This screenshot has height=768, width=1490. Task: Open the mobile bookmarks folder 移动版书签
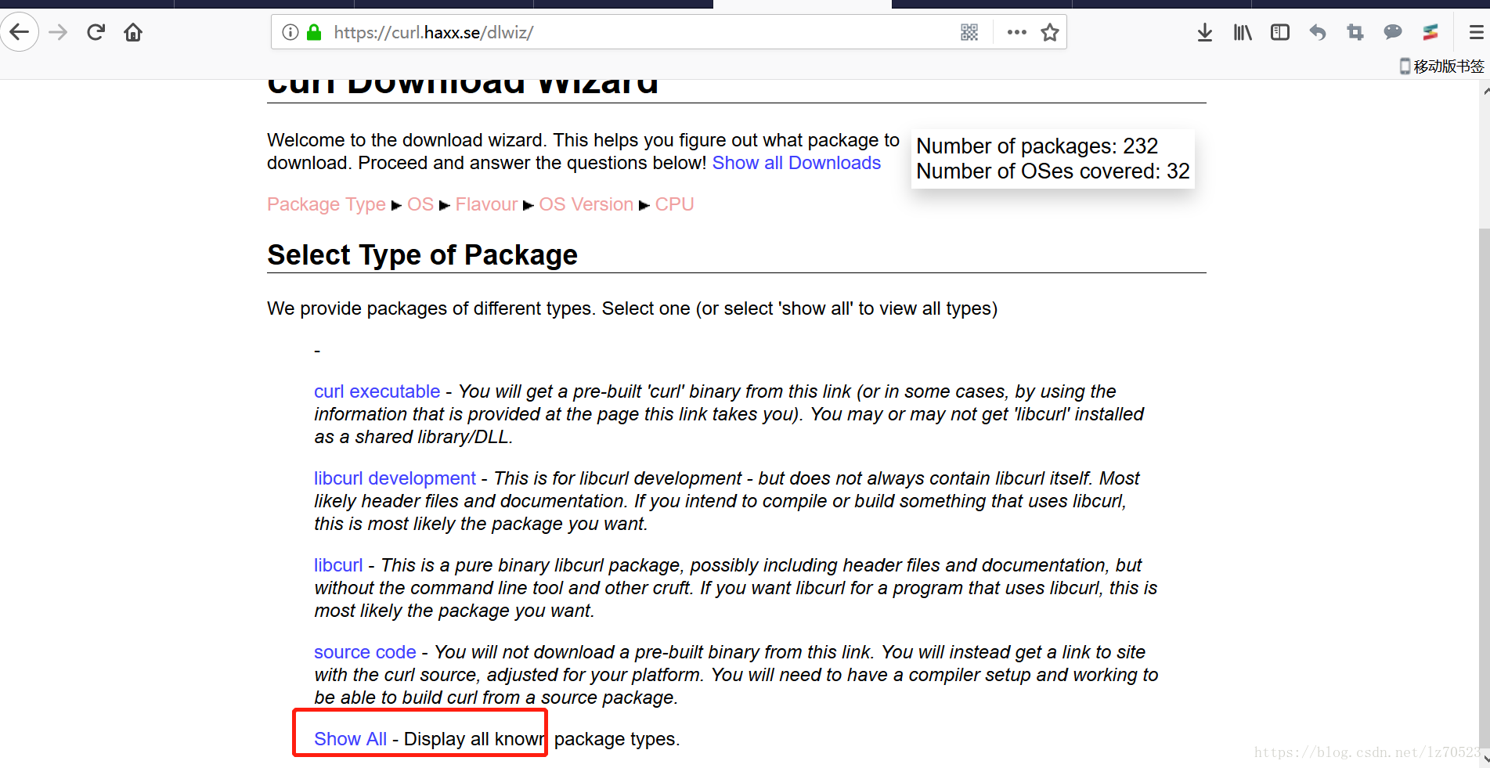click(x=1442, y=67)
